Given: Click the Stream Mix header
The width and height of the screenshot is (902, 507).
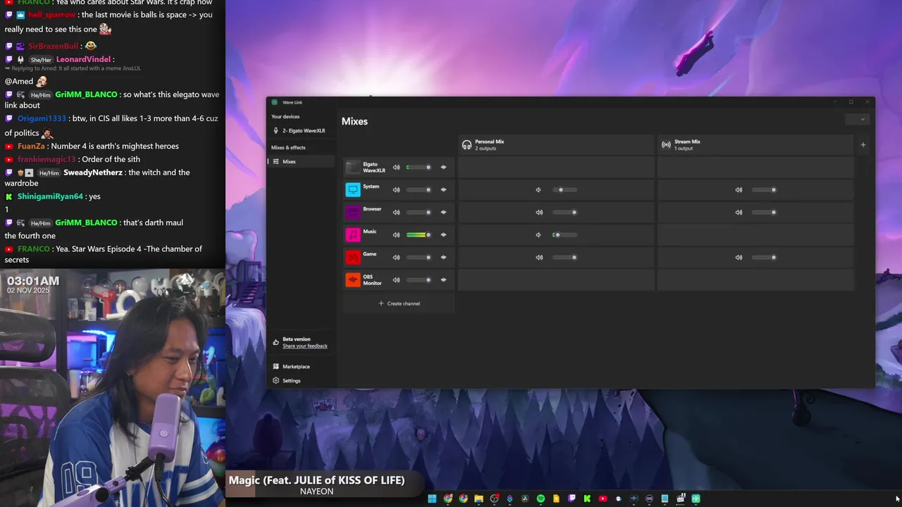Looking at the screenshot, I should (755, 145).
